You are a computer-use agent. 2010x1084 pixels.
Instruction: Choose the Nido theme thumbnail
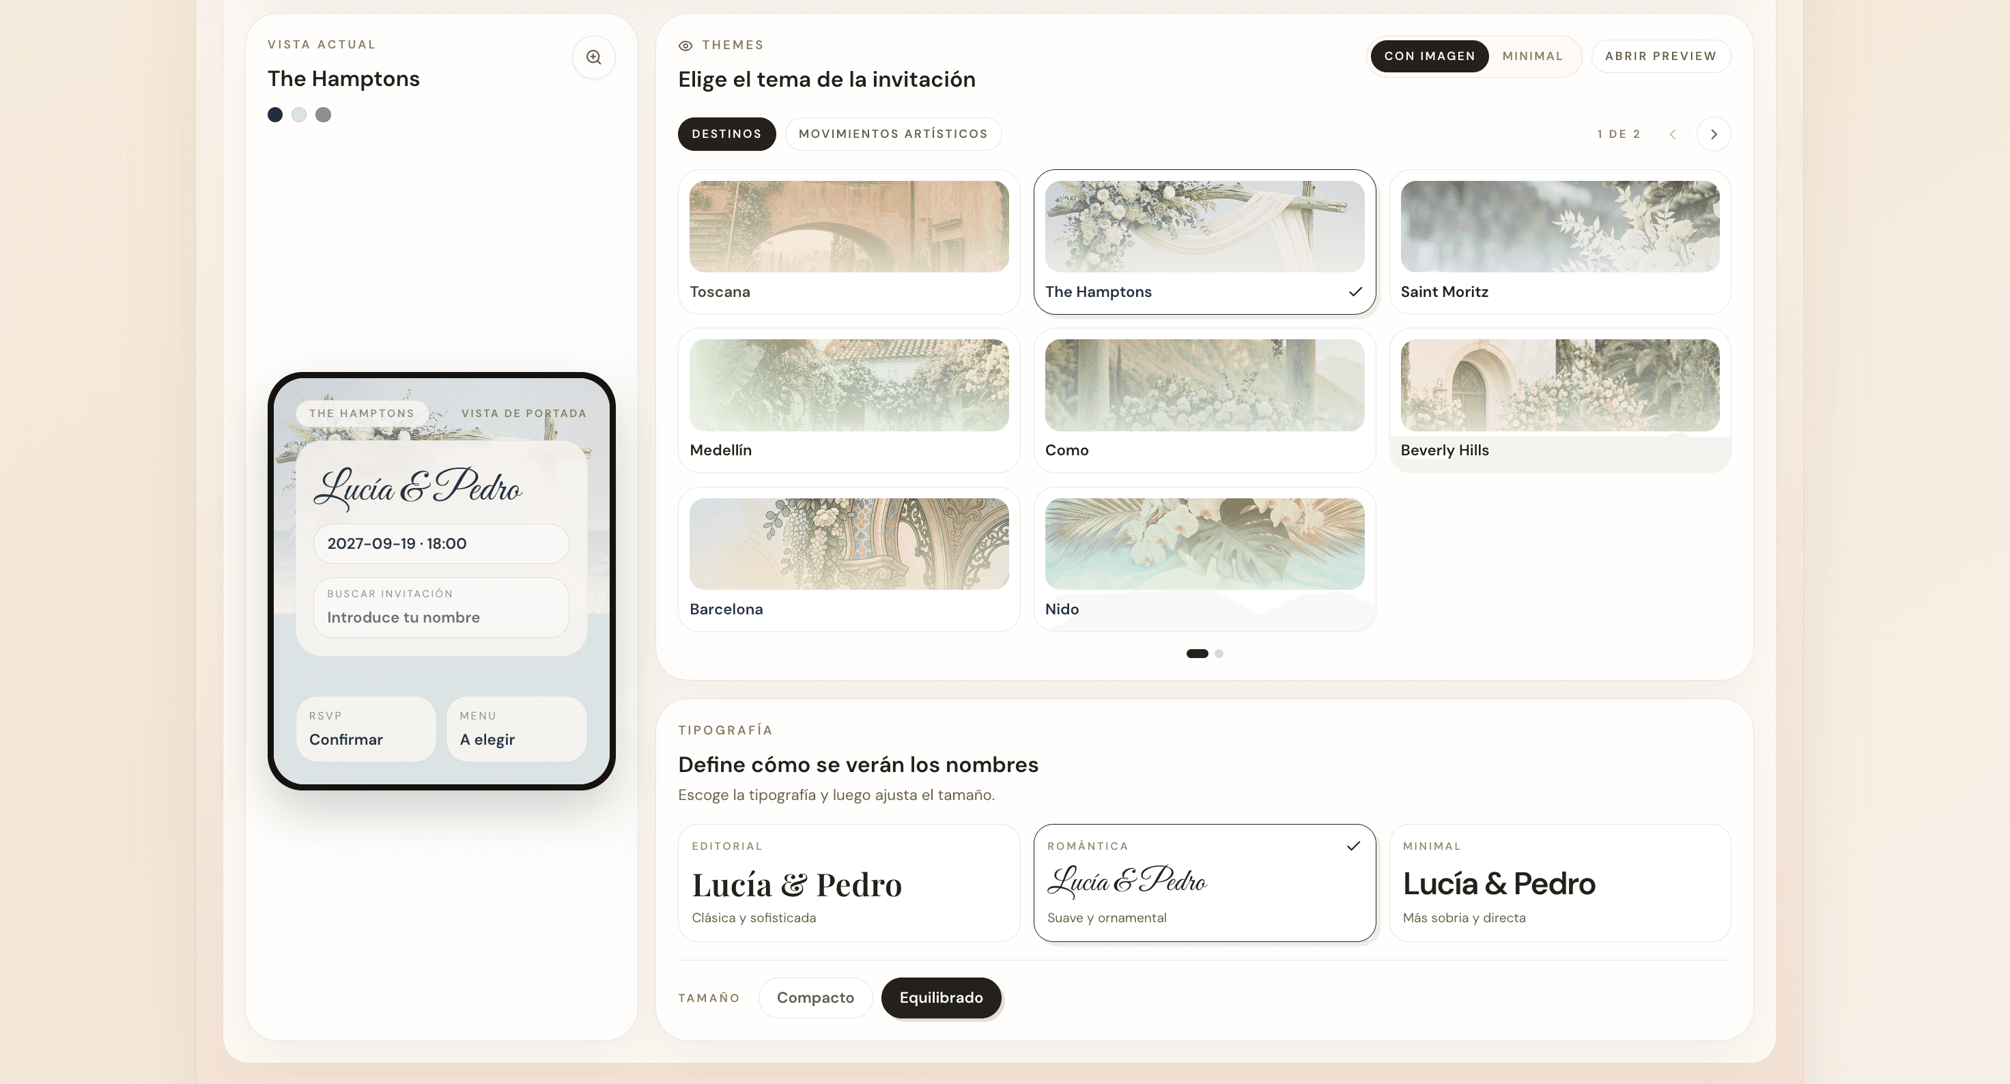point(1205,544)
